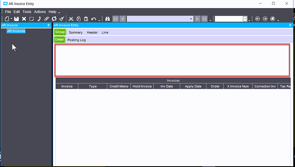Expand menu bar options arrow after Help
Image resolution: width=295 pixels, height=167 pixels.
(x=59, y=13)
